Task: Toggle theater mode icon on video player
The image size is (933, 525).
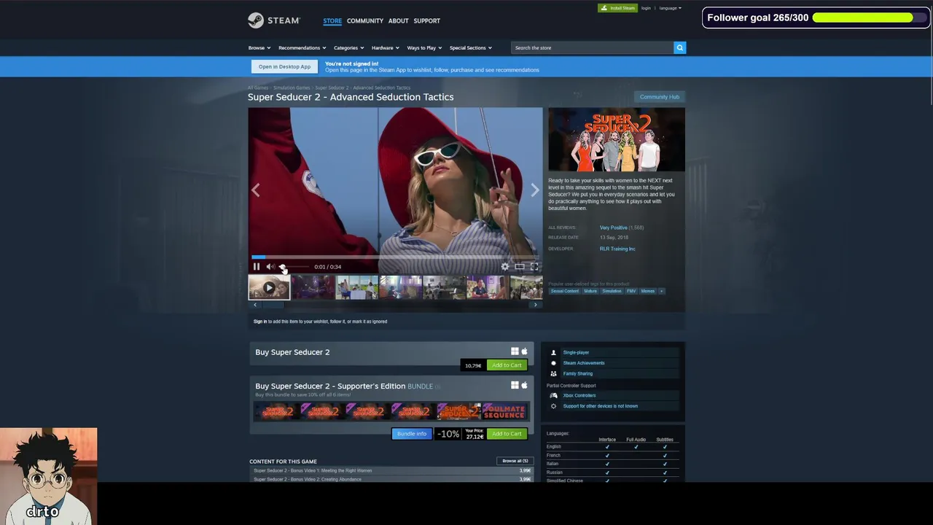Action: tap(520, 267)
